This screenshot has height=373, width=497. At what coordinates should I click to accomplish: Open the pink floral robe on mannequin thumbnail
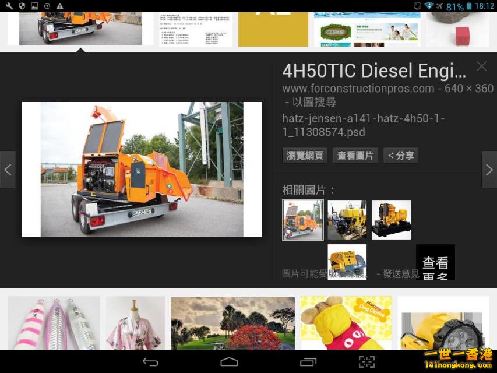click(x=135, y=323)
